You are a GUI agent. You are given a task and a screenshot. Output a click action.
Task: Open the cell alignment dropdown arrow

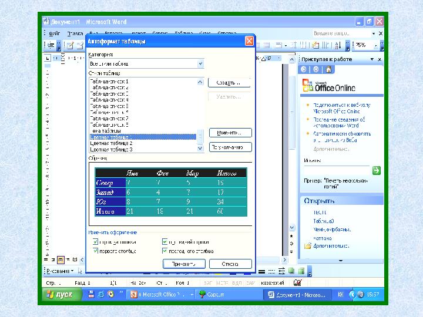tap(286, 46)
